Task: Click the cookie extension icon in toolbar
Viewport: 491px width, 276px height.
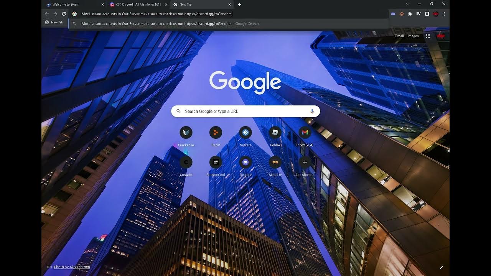Action: click(402, 14)
